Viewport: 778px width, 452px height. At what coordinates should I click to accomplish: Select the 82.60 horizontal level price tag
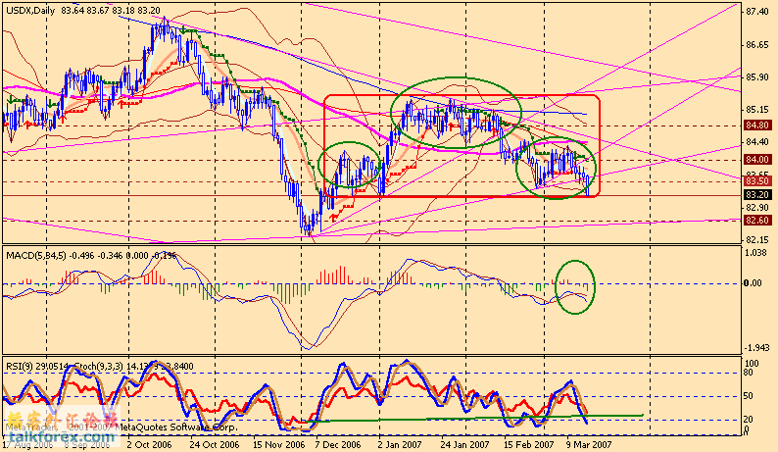[757, 220]
